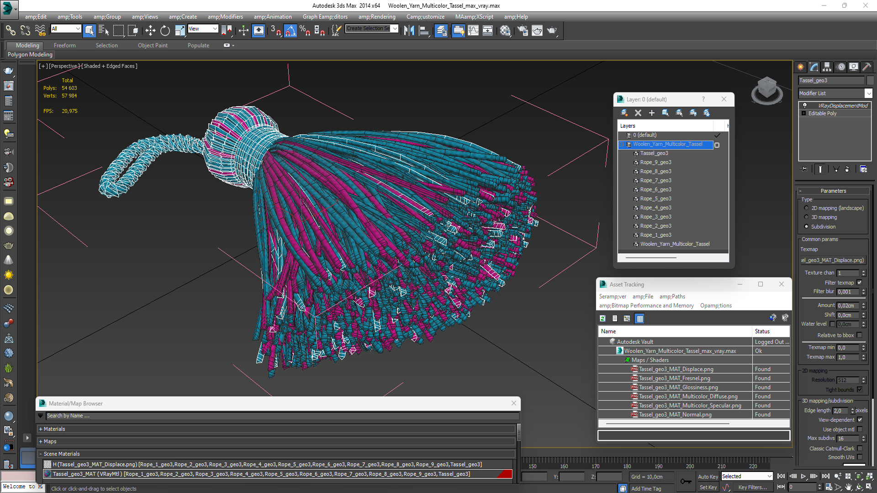Viewport: 877px width, 493px height.
Task: Click the Align tool icon
Action: point(424,31)
